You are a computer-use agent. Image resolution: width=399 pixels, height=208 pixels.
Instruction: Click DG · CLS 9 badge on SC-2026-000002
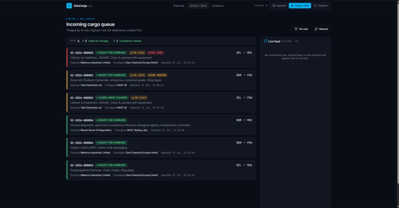pos(139,98)
